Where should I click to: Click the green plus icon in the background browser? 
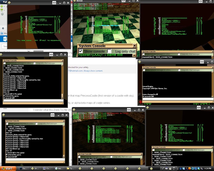(2, 6)
